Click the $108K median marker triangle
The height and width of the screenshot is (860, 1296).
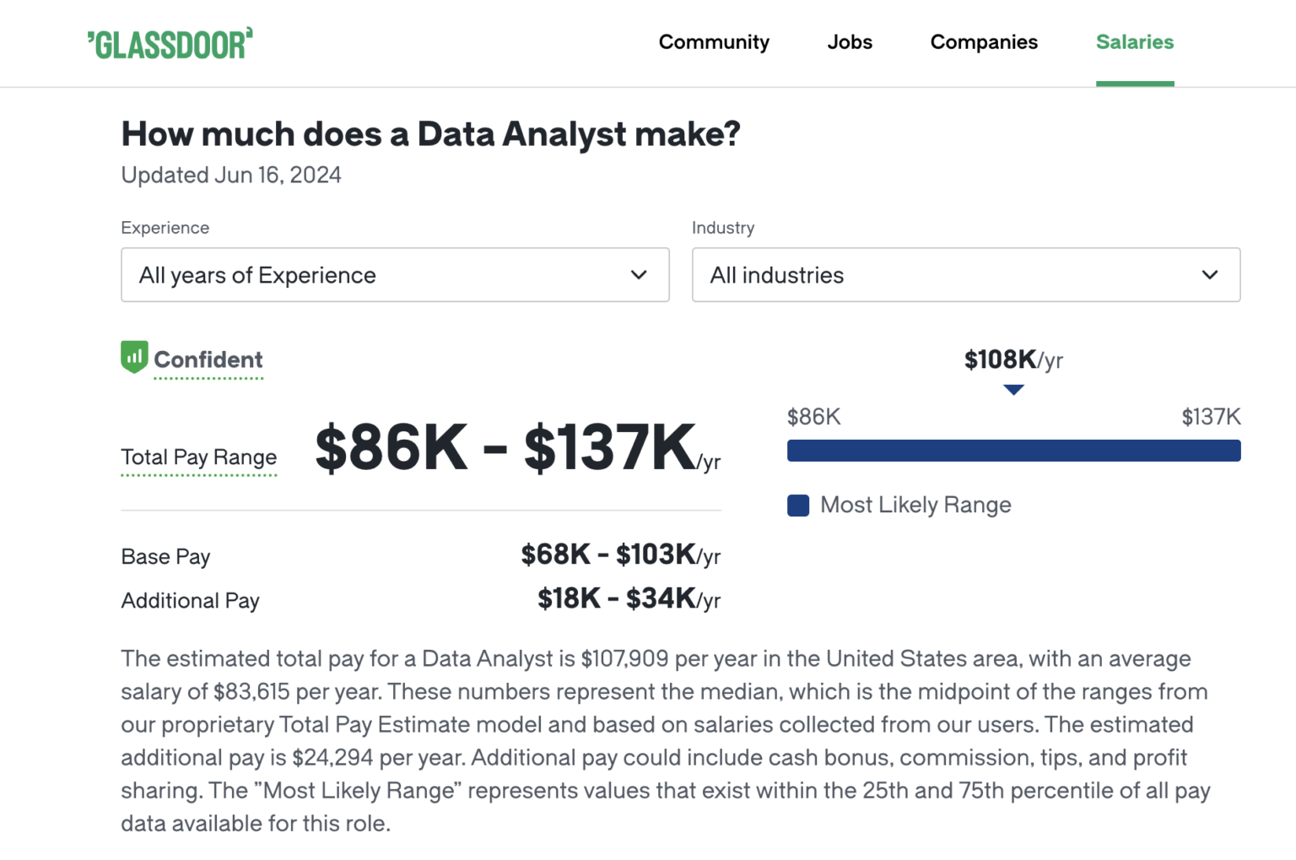(x=1013, y=390)
